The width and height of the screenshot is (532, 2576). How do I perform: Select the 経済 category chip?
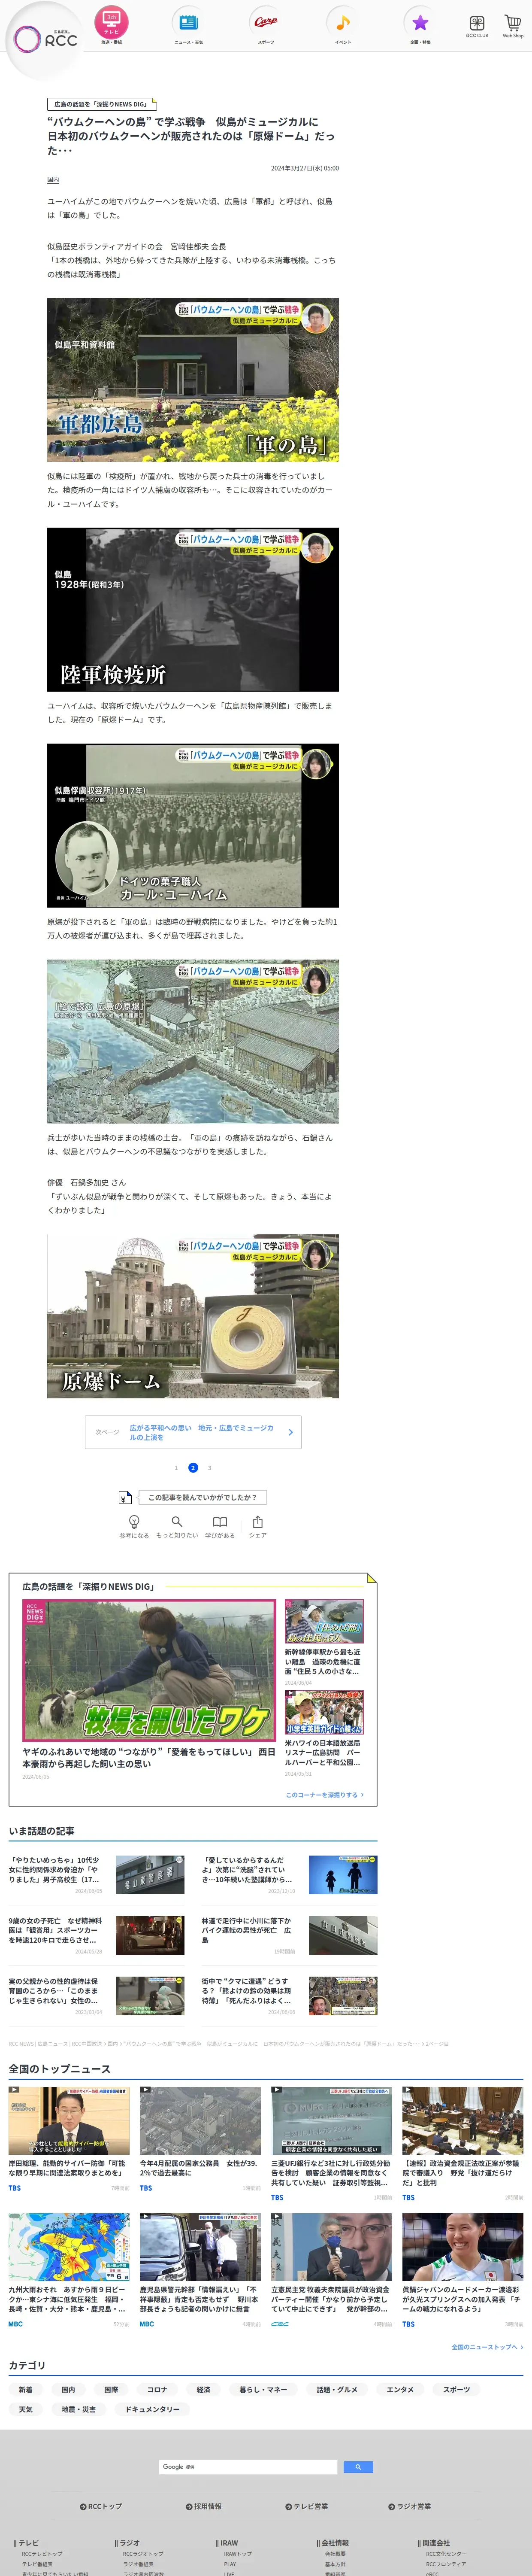point(203,2389)
